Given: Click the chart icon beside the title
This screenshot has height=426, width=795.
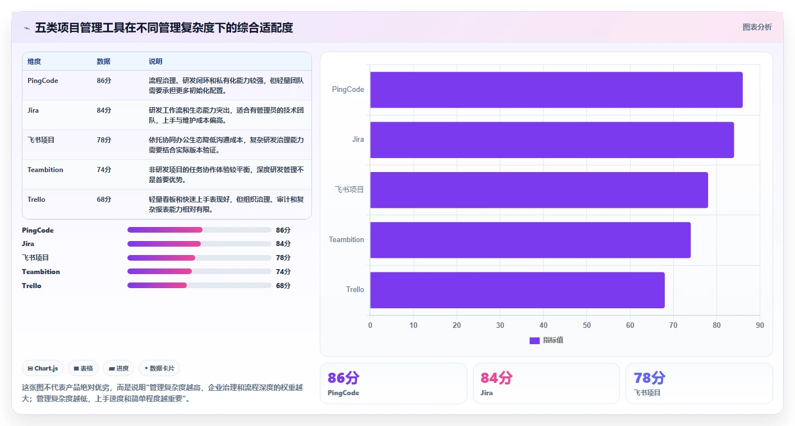Looking at the screenshot, I should point(26,28).
